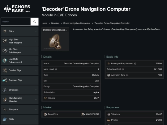Click the Manufacturing Materials icon
Viewport: 167px width, 125px height.
(5, 100)
